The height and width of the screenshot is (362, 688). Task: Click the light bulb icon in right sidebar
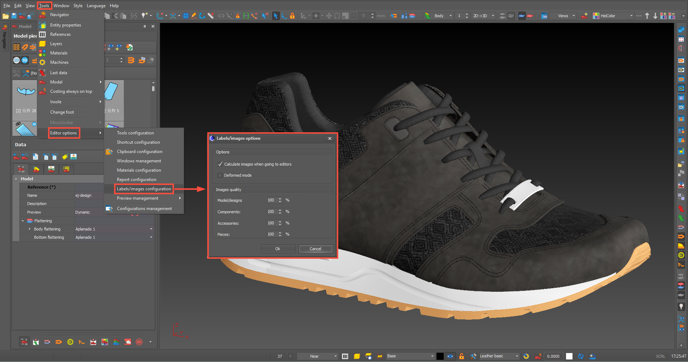(x=681, y=307)
